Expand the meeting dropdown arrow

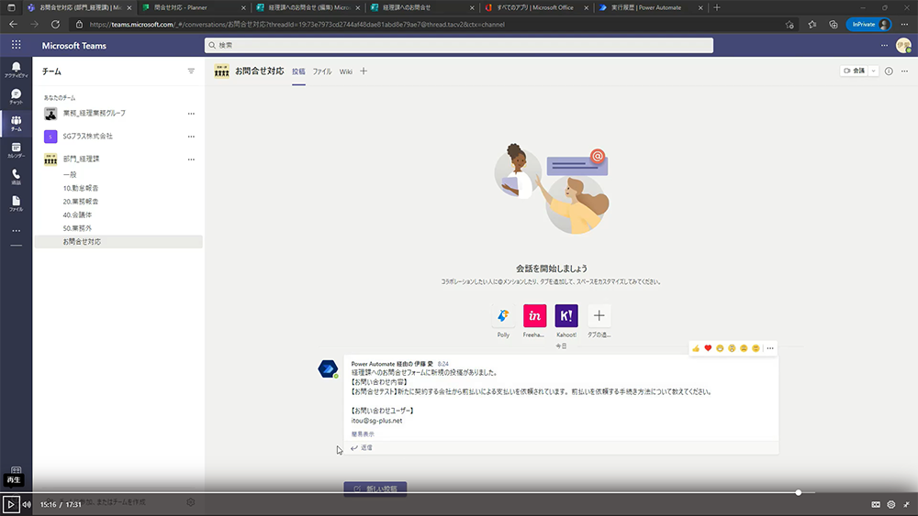(873, 71)
